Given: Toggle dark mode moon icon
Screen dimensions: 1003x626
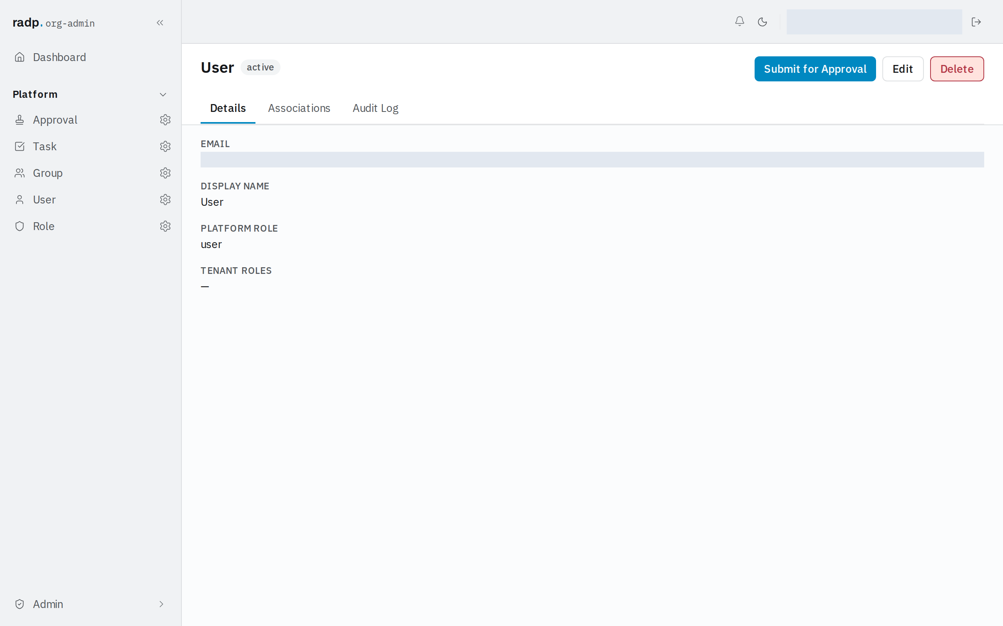Looking at the screenshot, I should [762, 22].
